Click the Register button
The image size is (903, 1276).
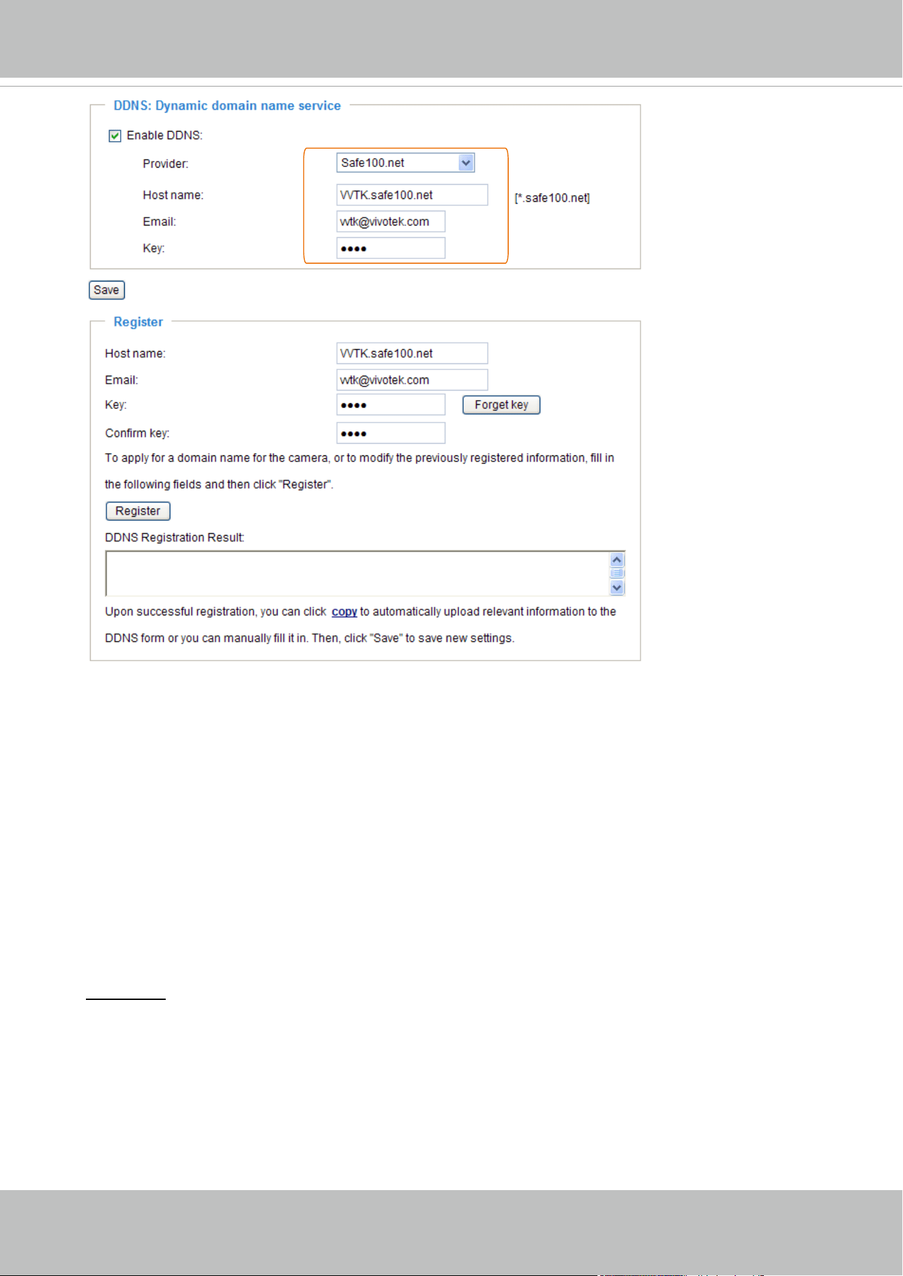coord(138,511)
